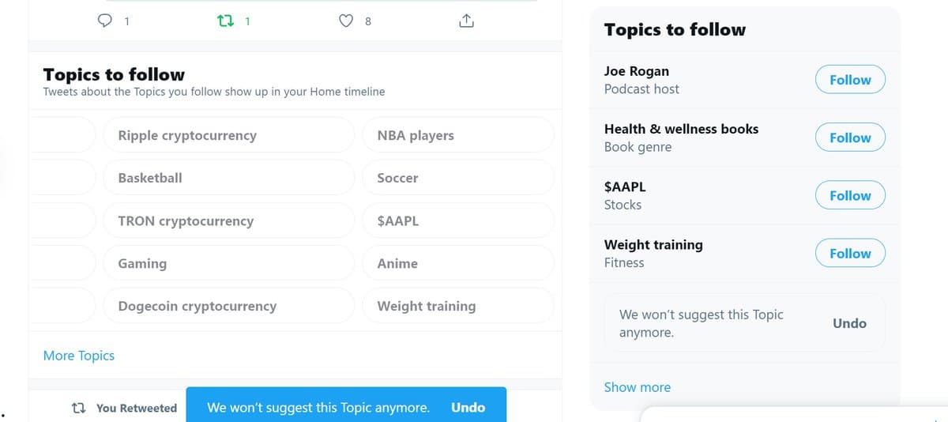Expand sidebar with Show more
Image resolution: width=948 pixels, height=422 pixels.
637,387
